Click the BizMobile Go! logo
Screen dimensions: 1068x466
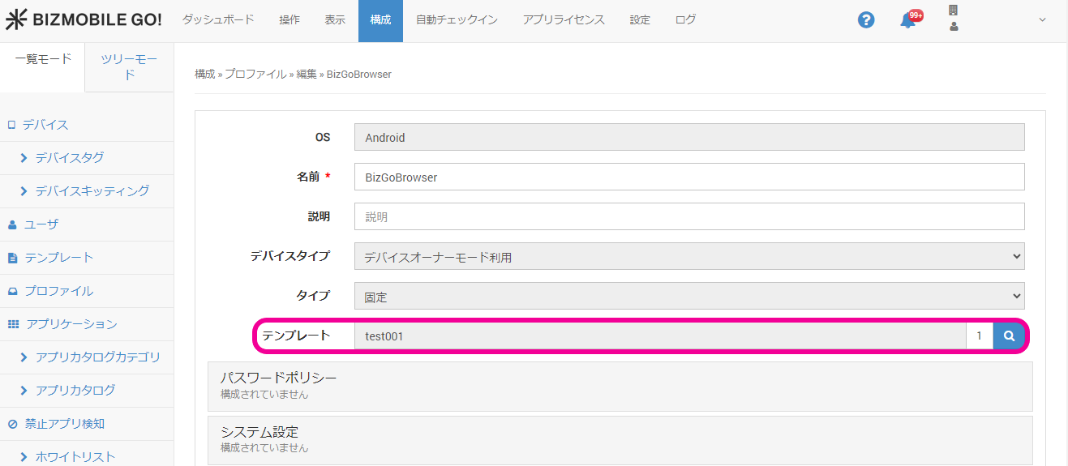[x=84, y=20]
